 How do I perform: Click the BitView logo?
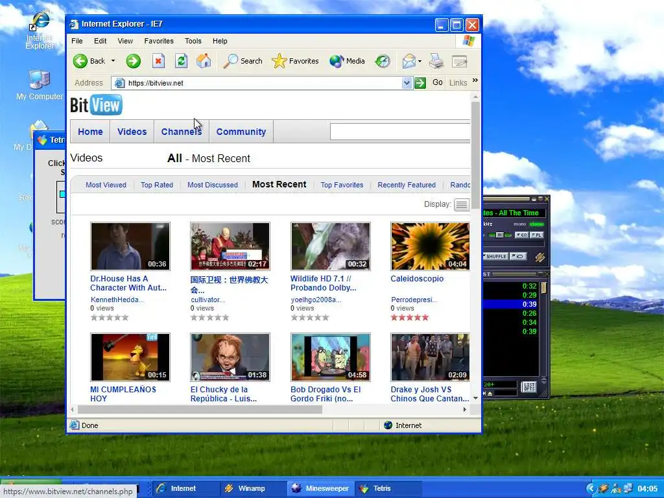[96, 104]
